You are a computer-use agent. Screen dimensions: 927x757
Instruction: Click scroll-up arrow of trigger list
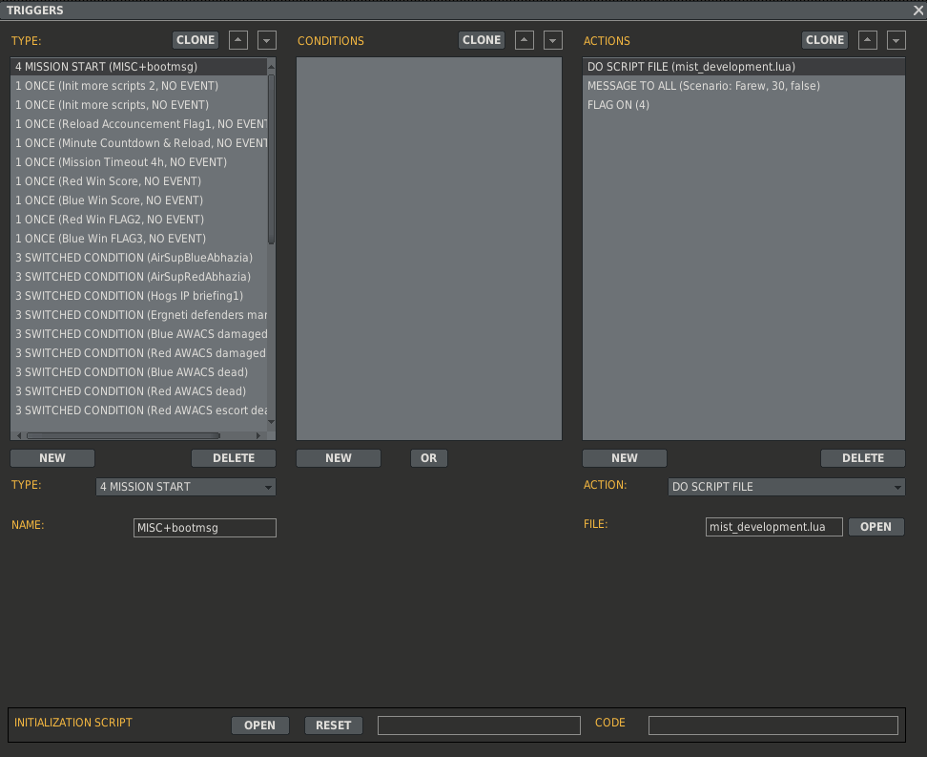tap(272, 66)
